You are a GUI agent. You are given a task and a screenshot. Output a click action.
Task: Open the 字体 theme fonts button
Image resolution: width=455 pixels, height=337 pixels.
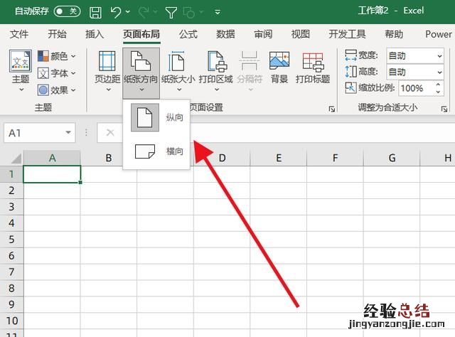[55, 73]
